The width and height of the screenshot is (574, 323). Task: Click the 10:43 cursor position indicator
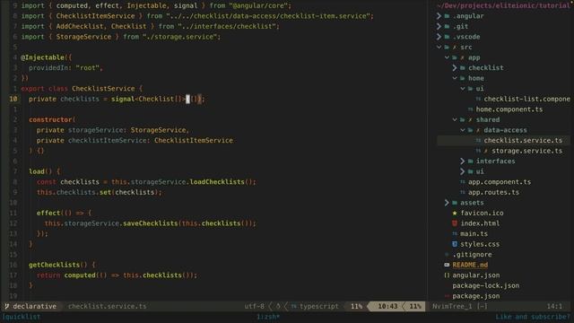(387, 306)
